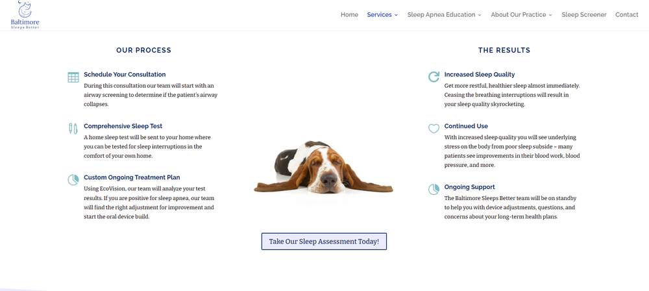Click the refresh arrow icon beside Increased Sleep Quality

[434, 77]
